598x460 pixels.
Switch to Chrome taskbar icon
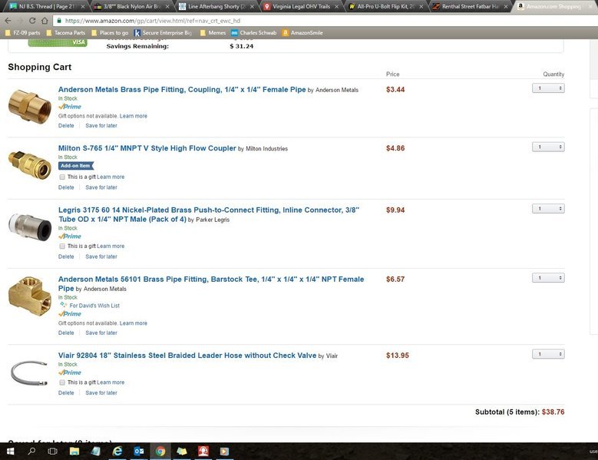click(160, 452)
